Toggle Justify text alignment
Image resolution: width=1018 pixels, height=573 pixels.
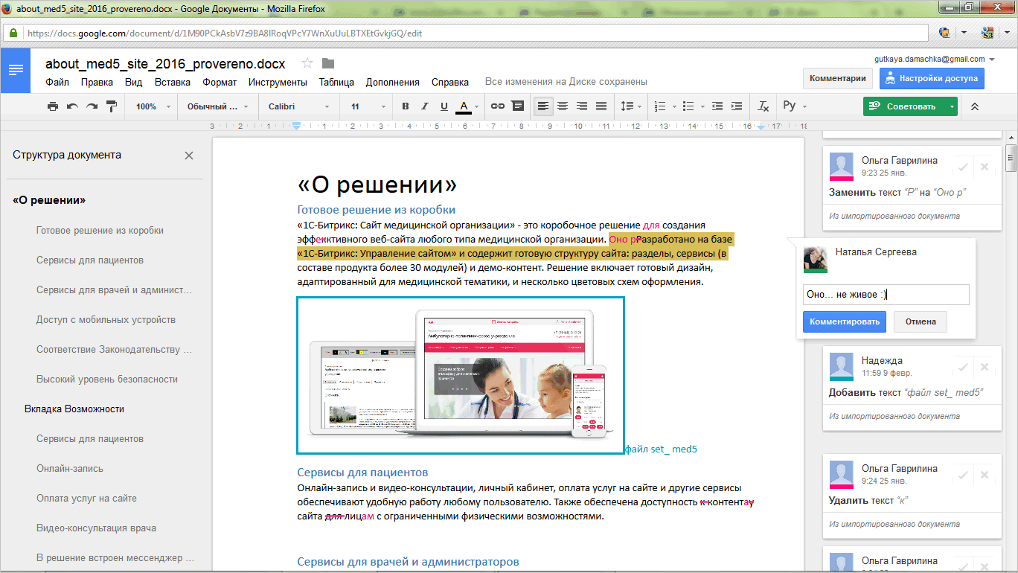[x=601, y=106]
